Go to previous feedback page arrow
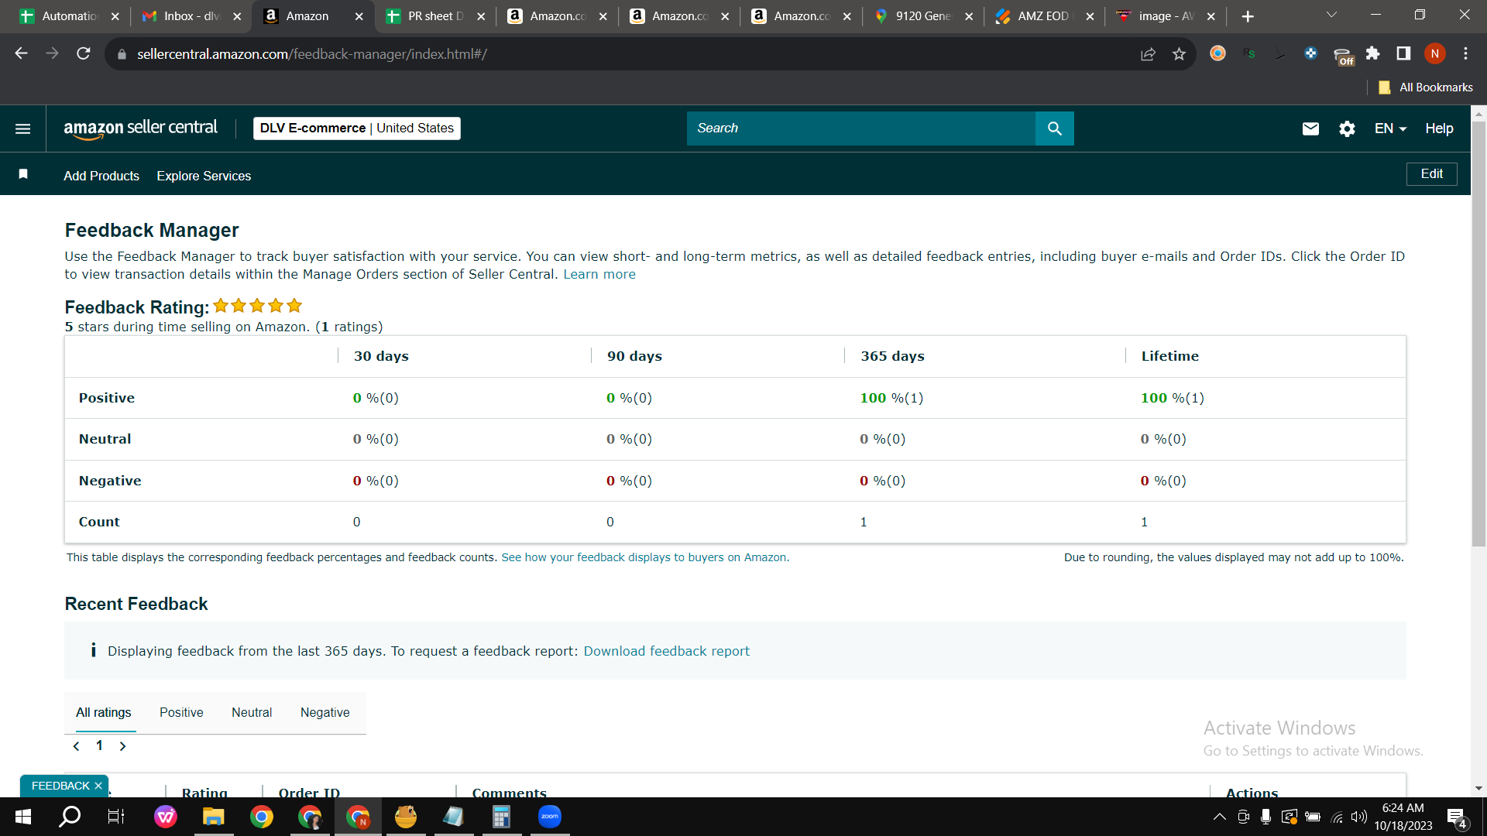The image size is (1487, 836). pos(76,746)
